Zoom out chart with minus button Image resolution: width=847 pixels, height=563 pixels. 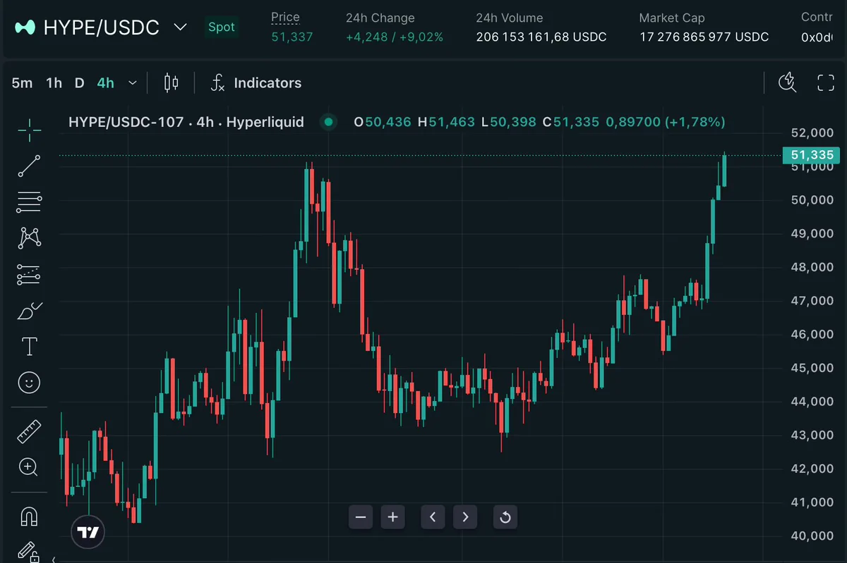pos(361,517)
